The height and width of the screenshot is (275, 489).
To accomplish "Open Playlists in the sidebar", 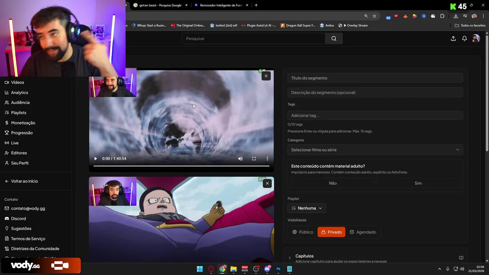I will [16, 113].
